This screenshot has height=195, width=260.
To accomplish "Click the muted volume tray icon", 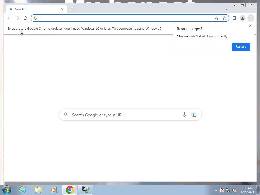I will tap(234, 190).
